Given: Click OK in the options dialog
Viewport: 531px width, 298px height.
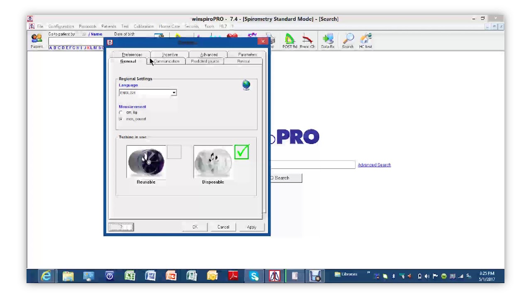Looking at the screenshot, I should tap(195, 227).
